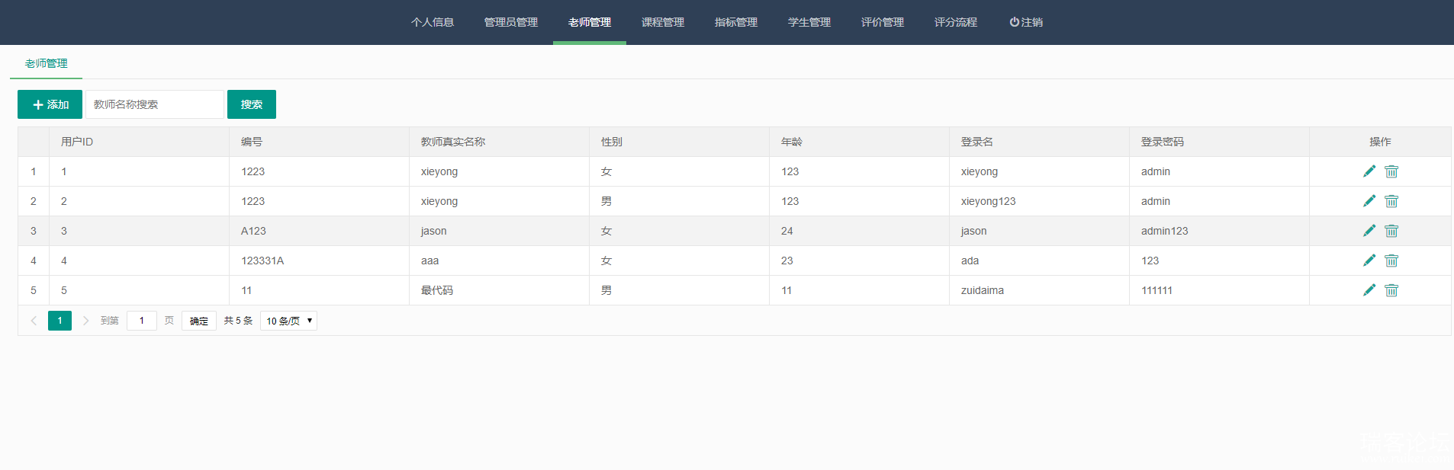
Task: Click the 共 5 条 total count text
Action: pyautogui.click(x=238, y=321)
